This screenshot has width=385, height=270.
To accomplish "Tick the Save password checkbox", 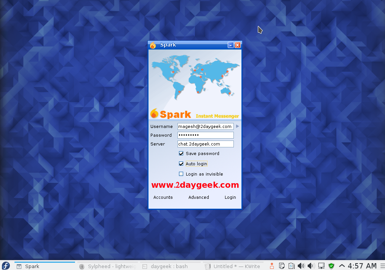I will point(181,153).
